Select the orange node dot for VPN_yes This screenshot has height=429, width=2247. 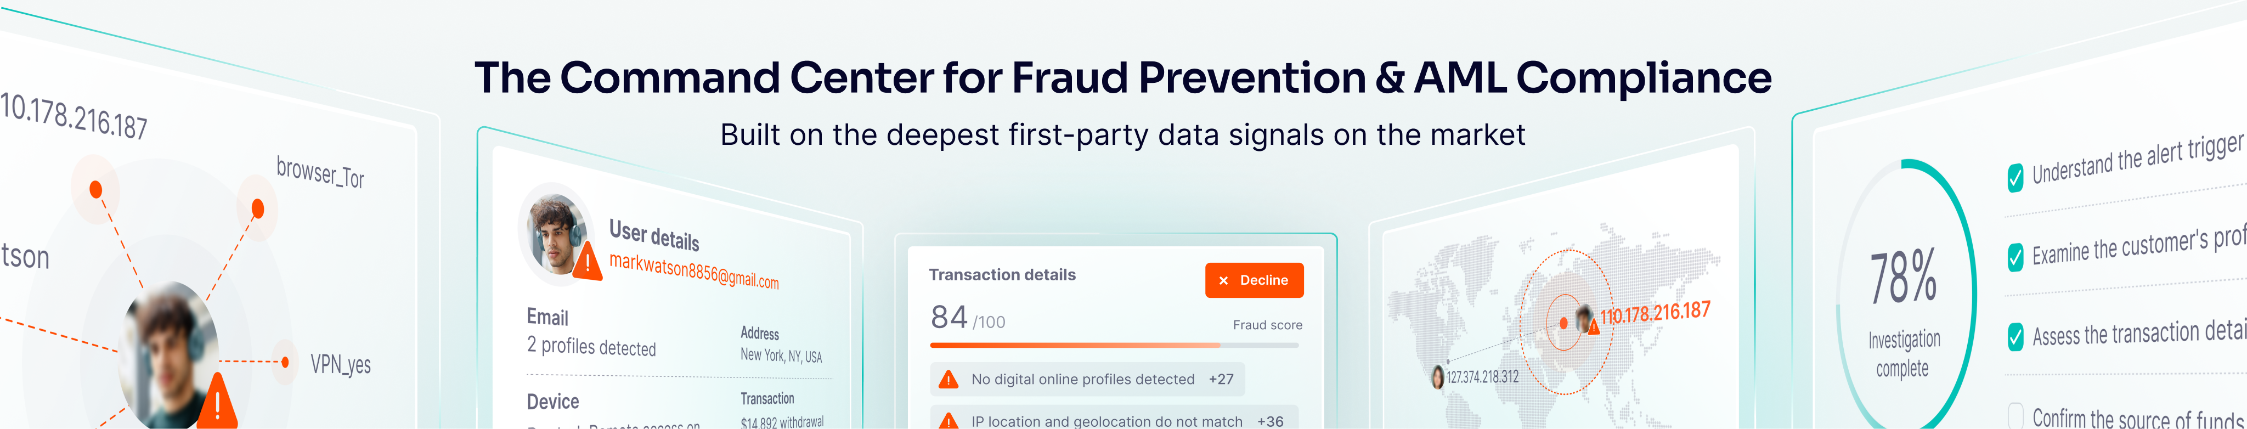point(284,362)
